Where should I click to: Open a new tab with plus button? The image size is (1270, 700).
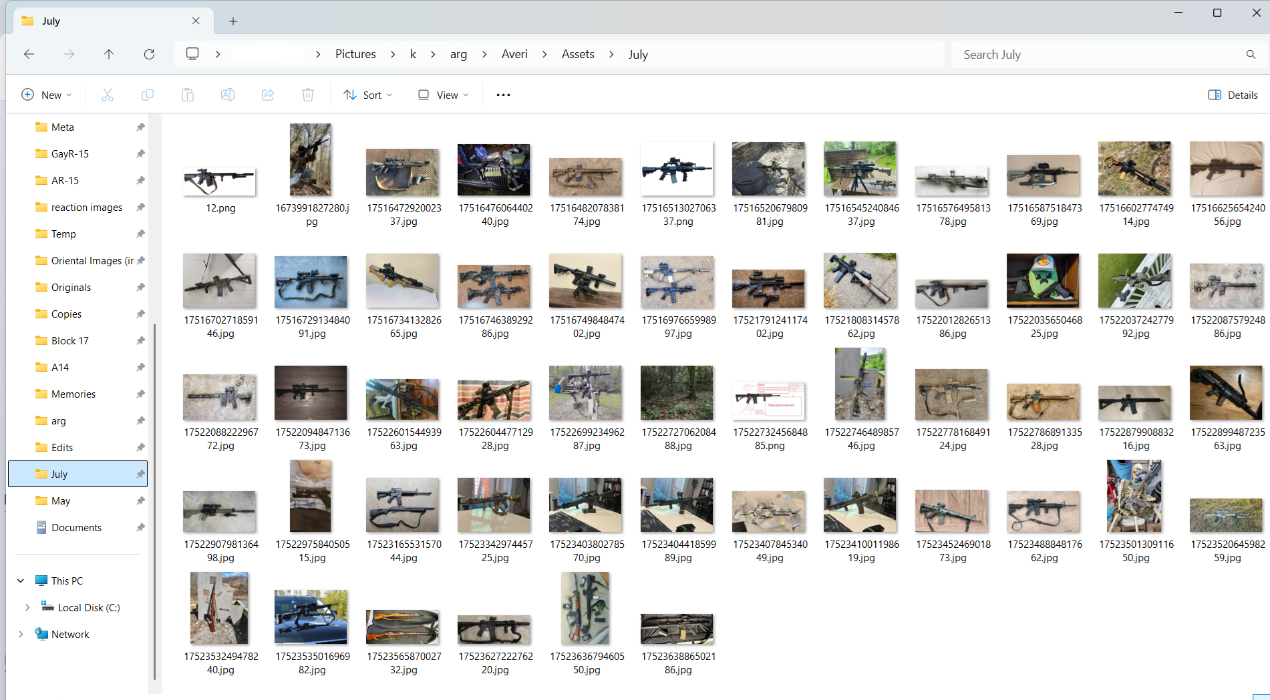[x=233, y=21]
